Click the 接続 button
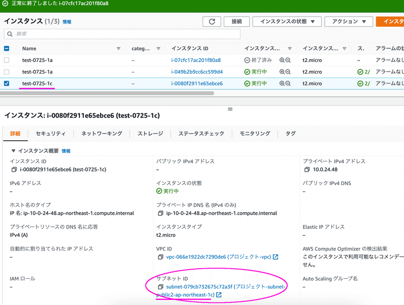404x305 pixels. (x=237, y=22)
